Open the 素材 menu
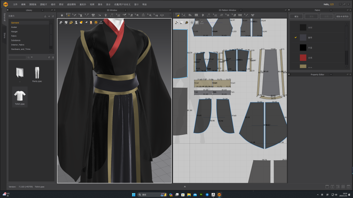This screenshot has height=198, width=353. (x=61, y=4)
